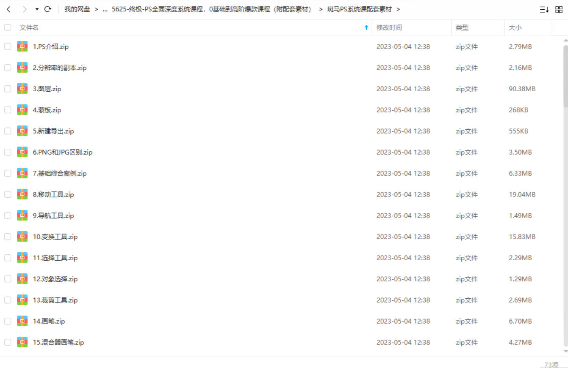Check the box for 5.新建导出.zip
Image resolution: width=568 pixels, height=368 pixels.
[8, 131]
